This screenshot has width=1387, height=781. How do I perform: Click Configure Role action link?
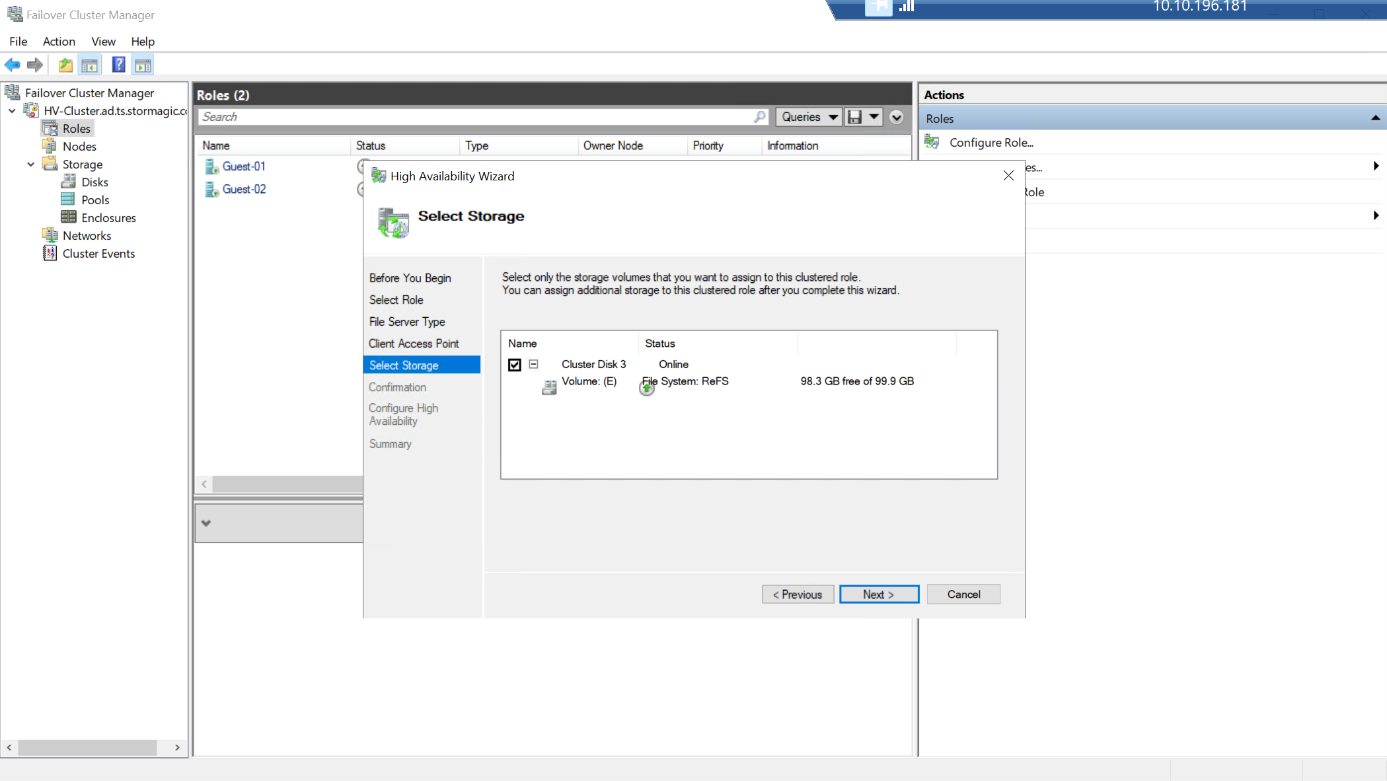[991, 142]
